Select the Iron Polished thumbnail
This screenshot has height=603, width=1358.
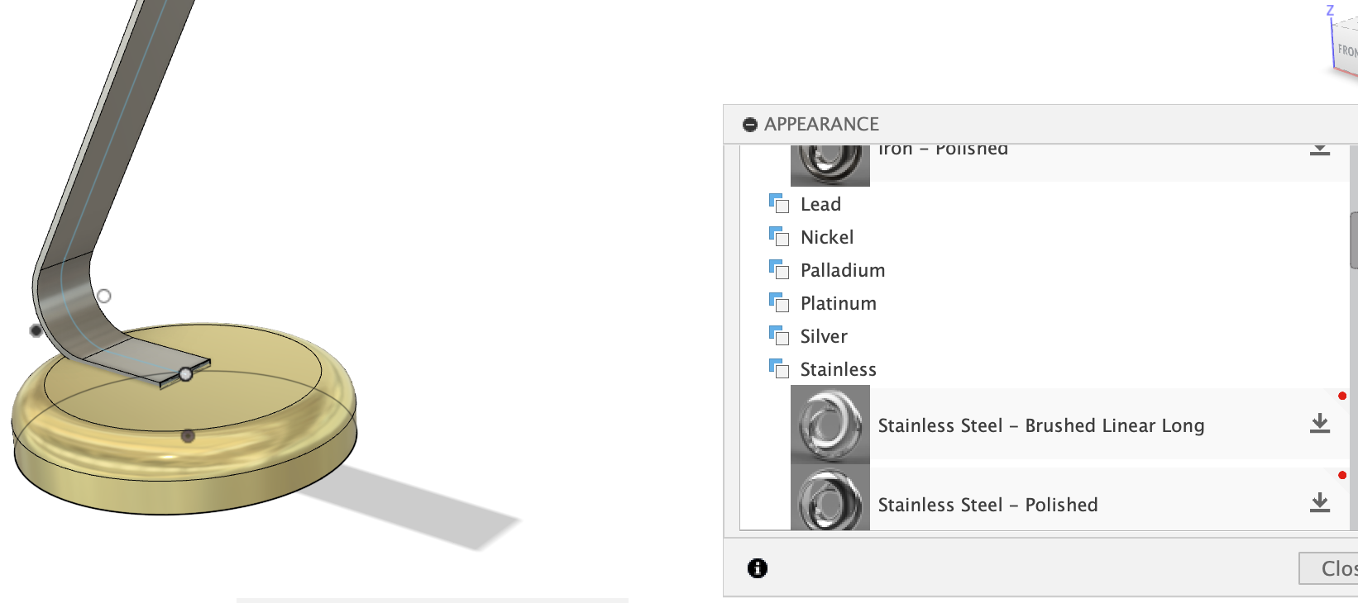830,165
